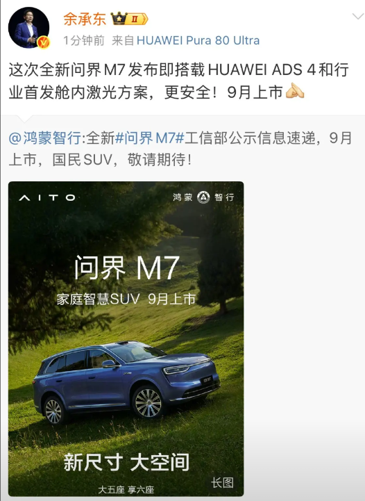Expand the post options chevron menu

click(357, 16)
